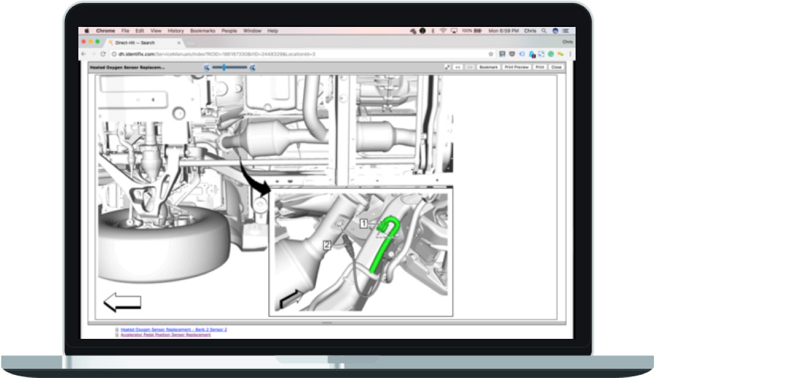Open the Chrome three-dot overflow menu
This screenshot has width=796, height=378.
click(x=570, y=53)
